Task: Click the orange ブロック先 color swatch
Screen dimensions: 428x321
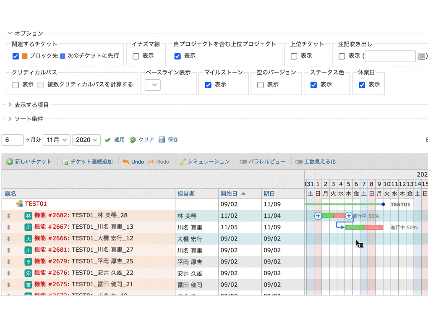Action: pyautogui.click(x=25, y=56)
